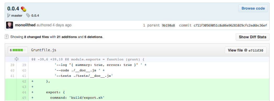Click monolithed avatar image
Viewport: 274px width, 101px height.
(x=9, y=25)
